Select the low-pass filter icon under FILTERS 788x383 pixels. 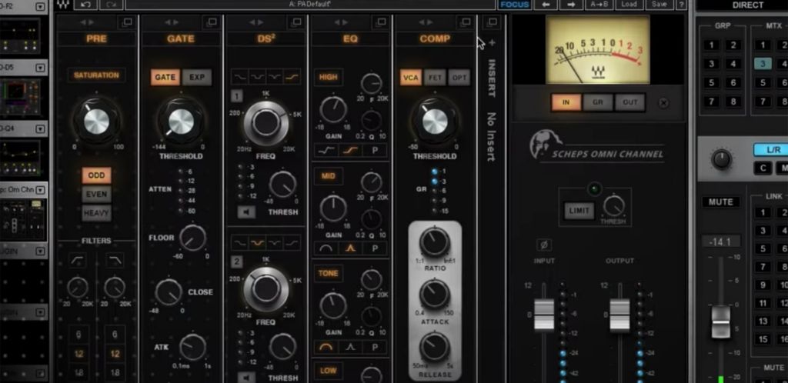point(115,260)
